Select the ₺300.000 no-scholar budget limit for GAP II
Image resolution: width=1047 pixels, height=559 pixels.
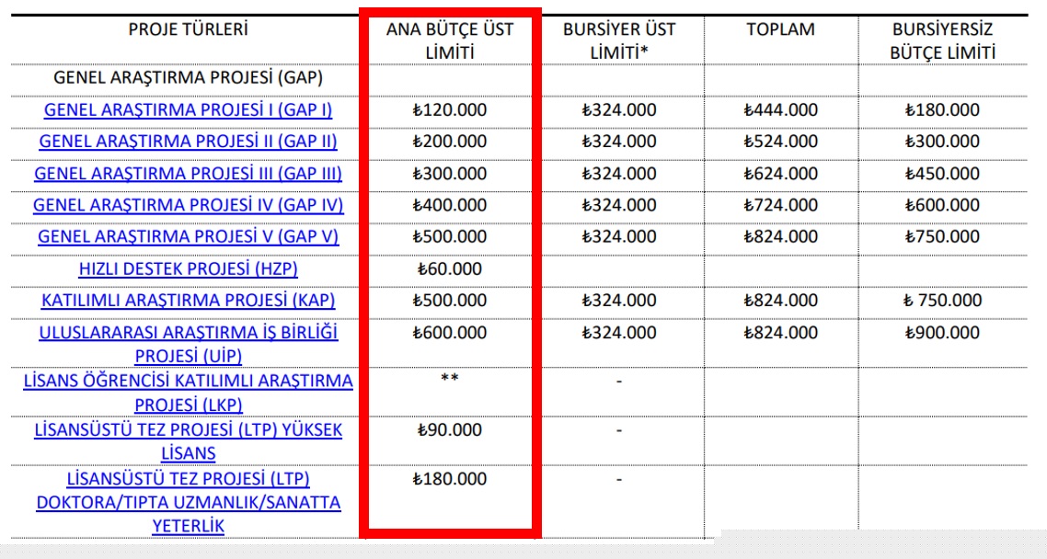942,142
